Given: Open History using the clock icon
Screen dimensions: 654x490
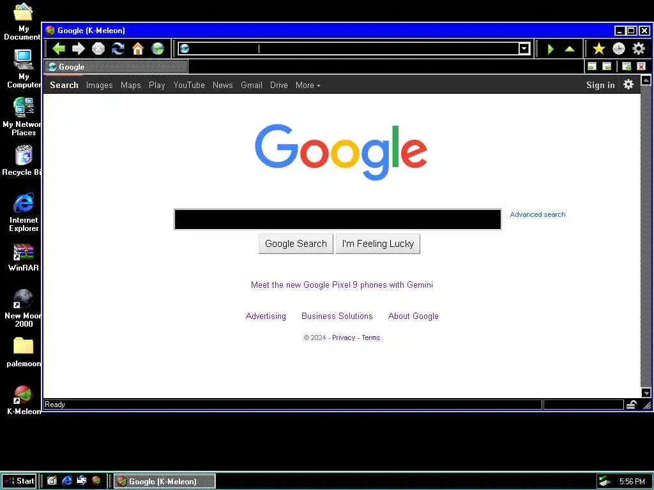Looking at the screenshot, I should (x=618, y=48).
